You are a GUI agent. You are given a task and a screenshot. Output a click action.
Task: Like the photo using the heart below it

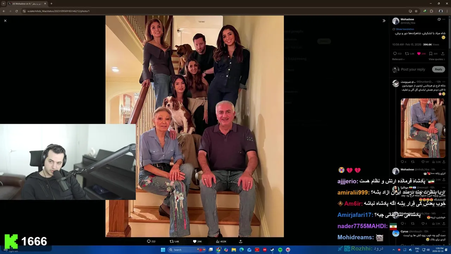point(194,241)
